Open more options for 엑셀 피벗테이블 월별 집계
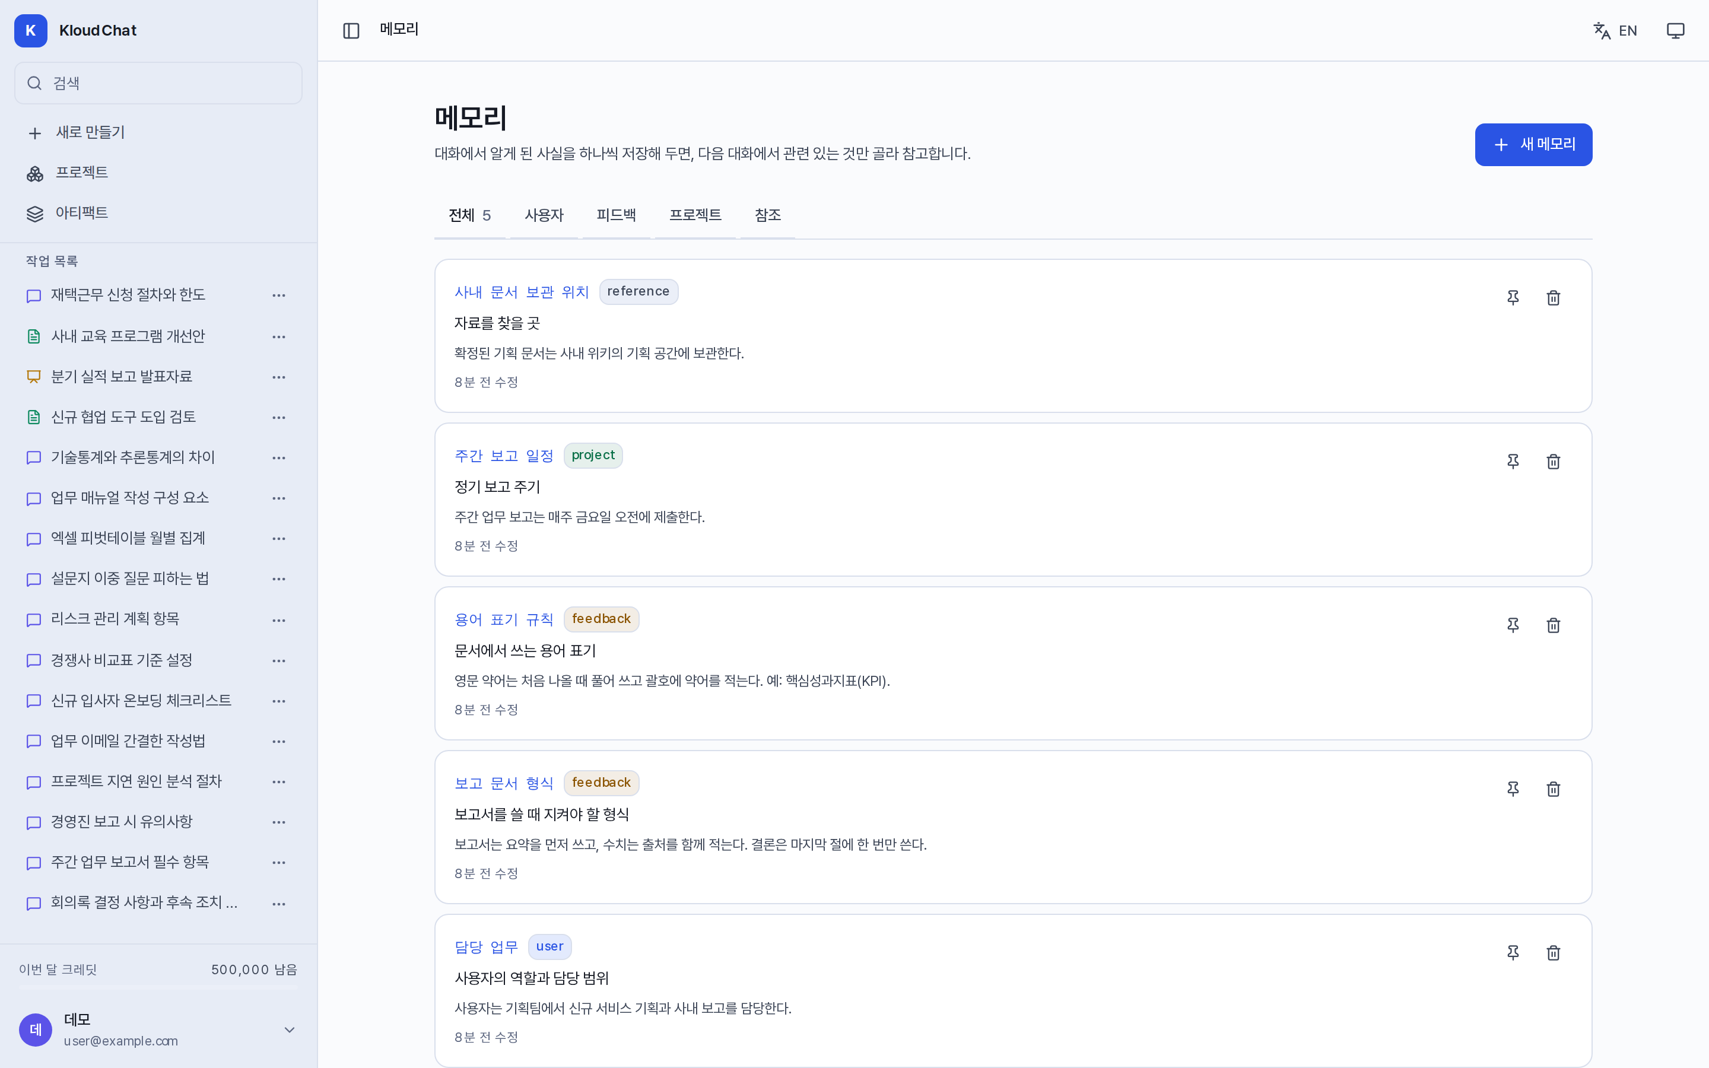Viewport: 1709px width, 1068px height. pyautogui.click(x=279, y=538)
